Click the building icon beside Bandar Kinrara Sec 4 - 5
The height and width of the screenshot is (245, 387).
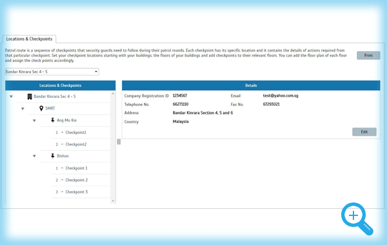click(x=30, y=97)
